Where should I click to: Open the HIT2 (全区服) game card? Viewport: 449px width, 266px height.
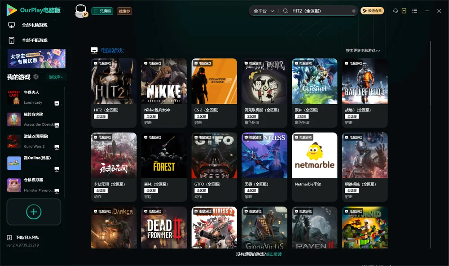[x=114, y=93]
